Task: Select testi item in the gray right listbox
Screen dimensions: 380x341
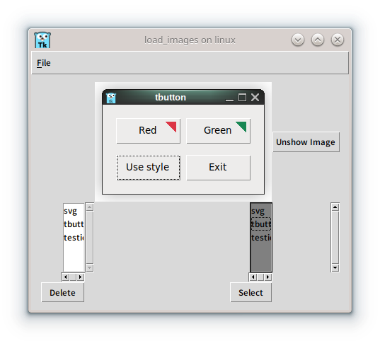Action: click(x=261, y=237)
